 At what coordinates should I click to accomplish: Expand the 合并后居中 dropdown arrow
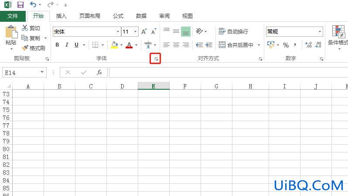point(259,45)
